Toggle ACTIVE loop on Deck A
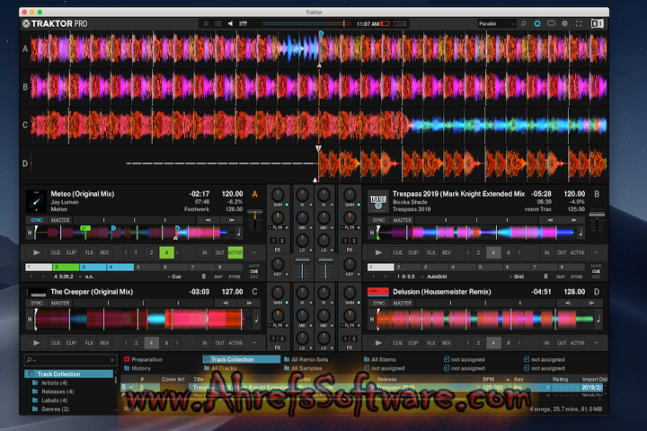 (235, 252)
